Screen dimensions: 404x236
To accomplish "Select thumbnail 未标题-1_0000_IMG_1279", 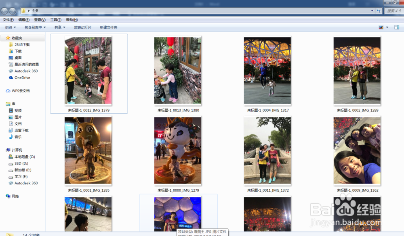I will [178, 150].
